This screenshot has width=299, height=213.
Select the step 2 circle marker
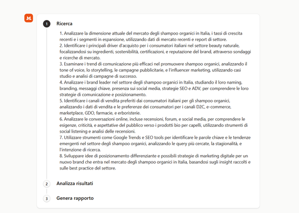47,184
